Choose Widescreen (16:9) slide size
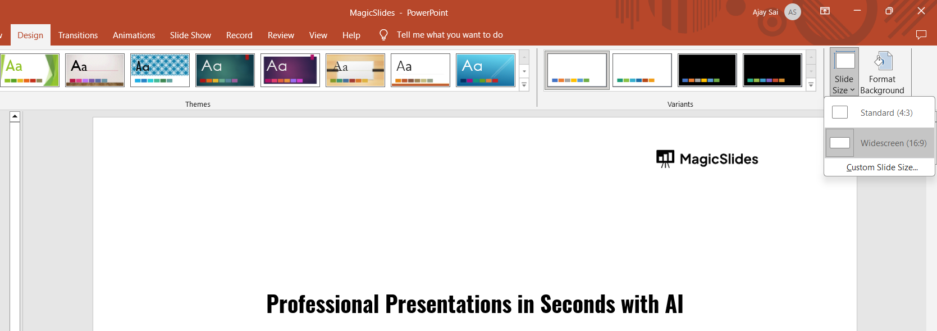This screenshot has width=937, height=331. click(x=879, y=143)
